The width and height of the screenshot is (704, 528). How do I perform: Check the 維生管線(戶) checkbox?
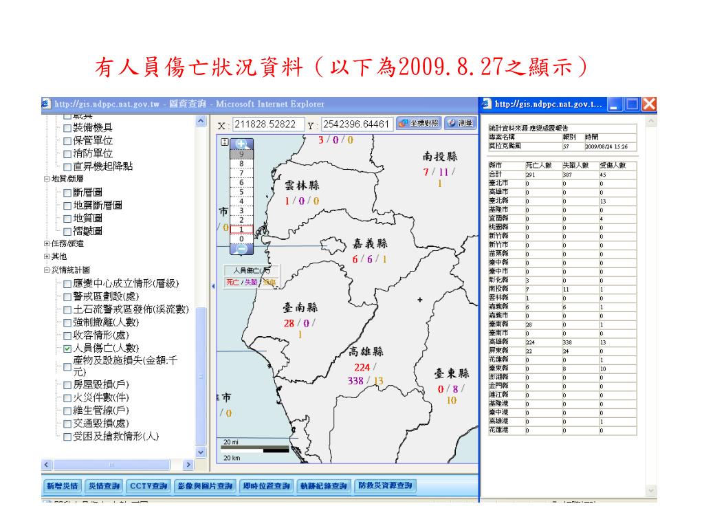67,411
